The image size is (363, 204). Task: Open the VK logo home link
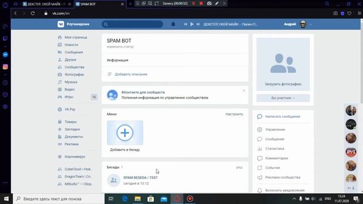(61, 24)
